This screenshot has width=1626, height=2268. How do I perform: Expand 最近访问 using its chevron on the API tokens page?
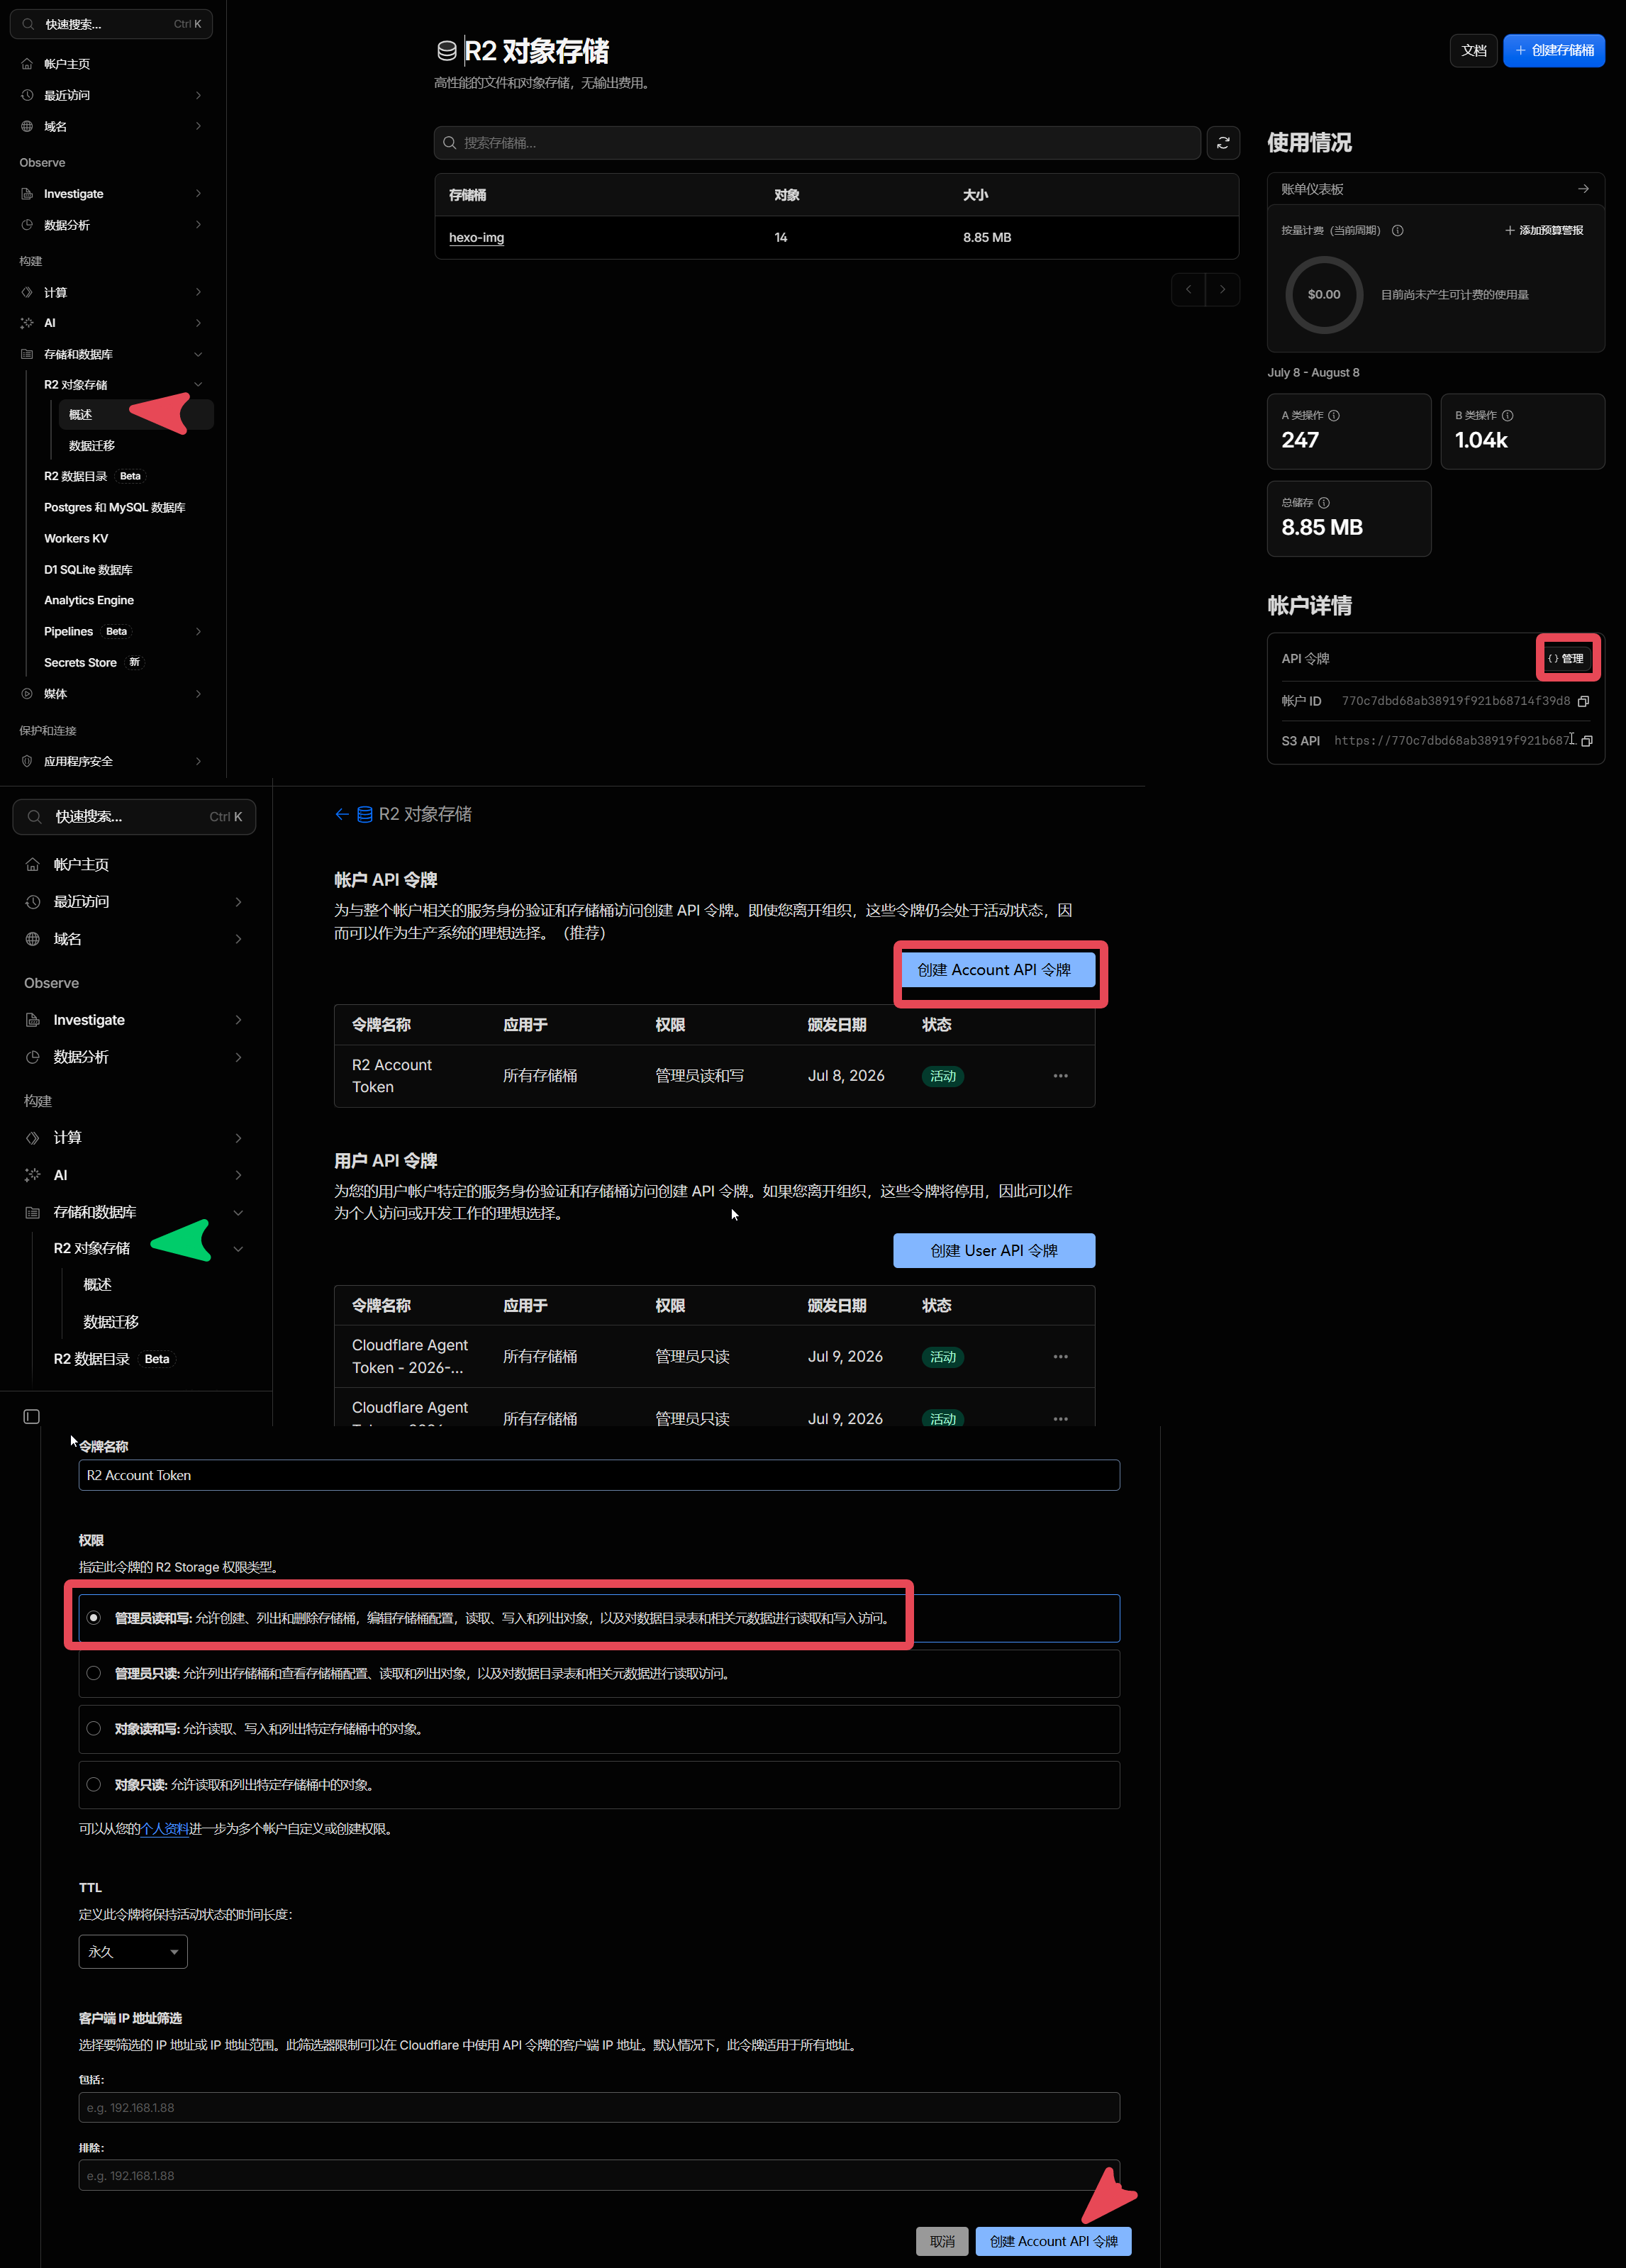pyautogui.click(x=238, y=902)
